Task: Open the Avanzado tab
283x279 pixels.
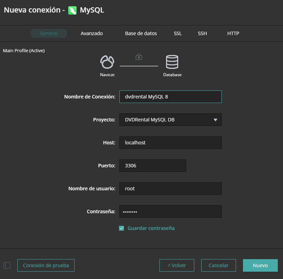Action: point(92,33)
